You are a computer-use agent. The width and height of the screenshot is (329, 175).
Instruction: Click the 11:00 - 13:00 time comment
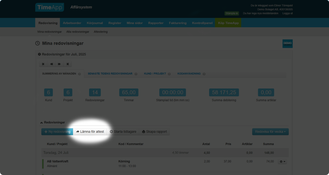click(127, 166)
